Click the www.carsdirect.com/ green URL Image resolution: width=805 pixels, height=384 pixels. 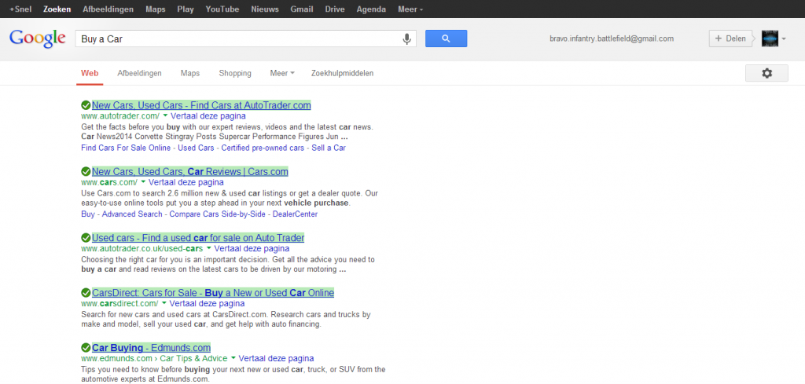coord(119,303)
